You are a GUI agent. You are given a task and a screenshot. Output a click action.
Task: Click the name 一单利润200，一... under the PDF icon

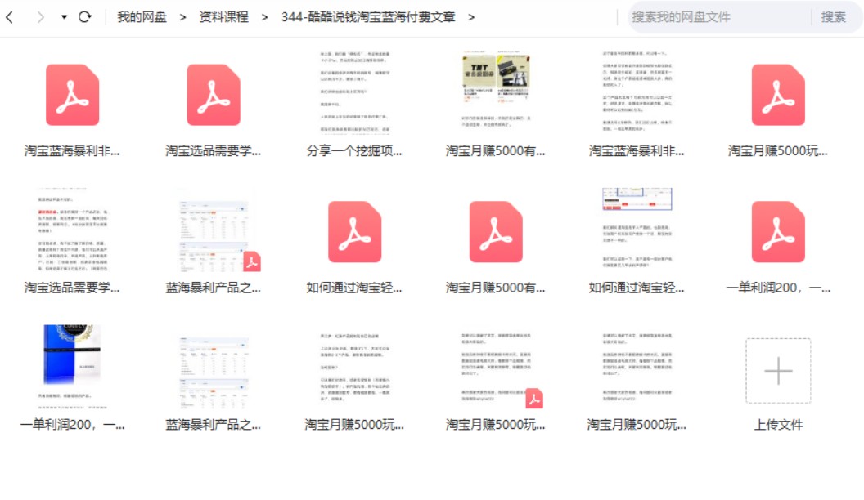(x=778, y=288)
